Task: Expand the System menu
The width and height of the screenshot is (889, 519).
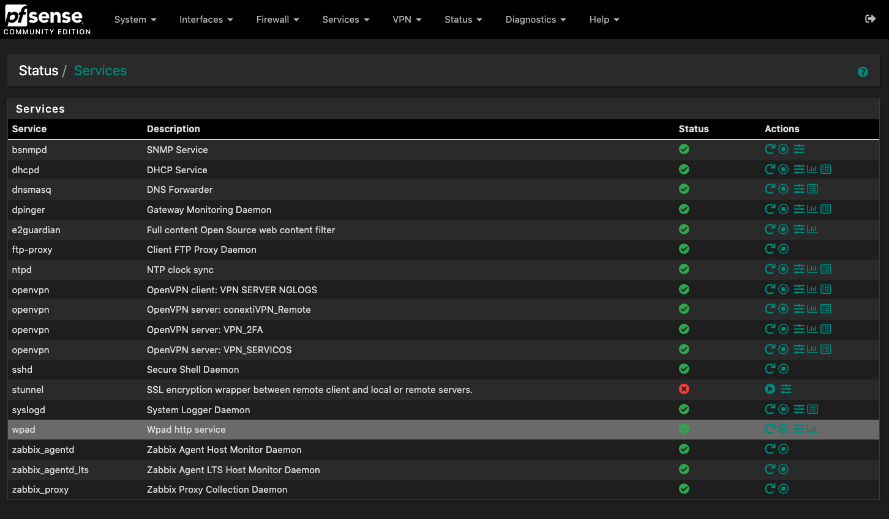Action: (x=135, y=20)
